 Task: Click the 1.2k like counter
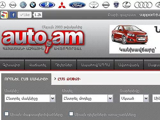click(38, 15)
